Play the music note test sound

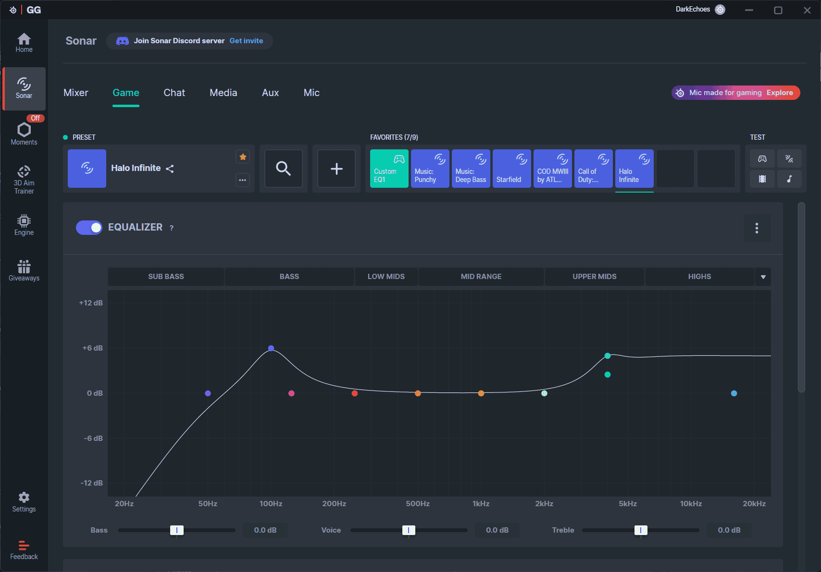tap(789, 179)
